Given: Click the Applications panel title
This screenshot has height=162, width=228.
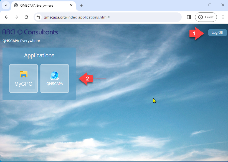Looking at the screenshot, I should click(x=39, y=55).
